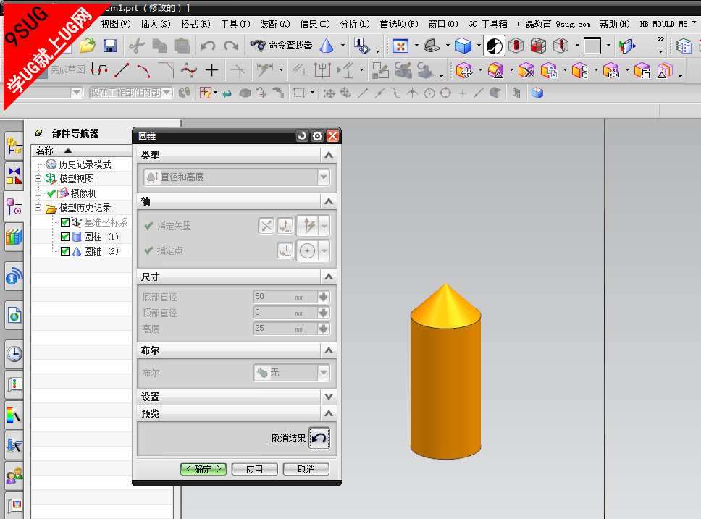Open the Tools menu
Viewport: 701px width, 519px height.
(x=235, y=24)
